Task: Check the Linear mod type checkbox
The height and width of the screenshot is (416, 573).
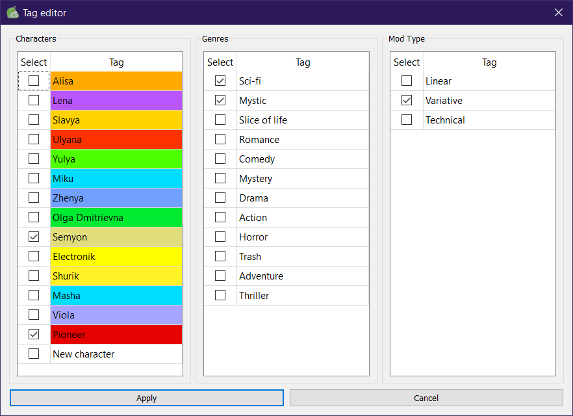Action: tap(407, 81)
